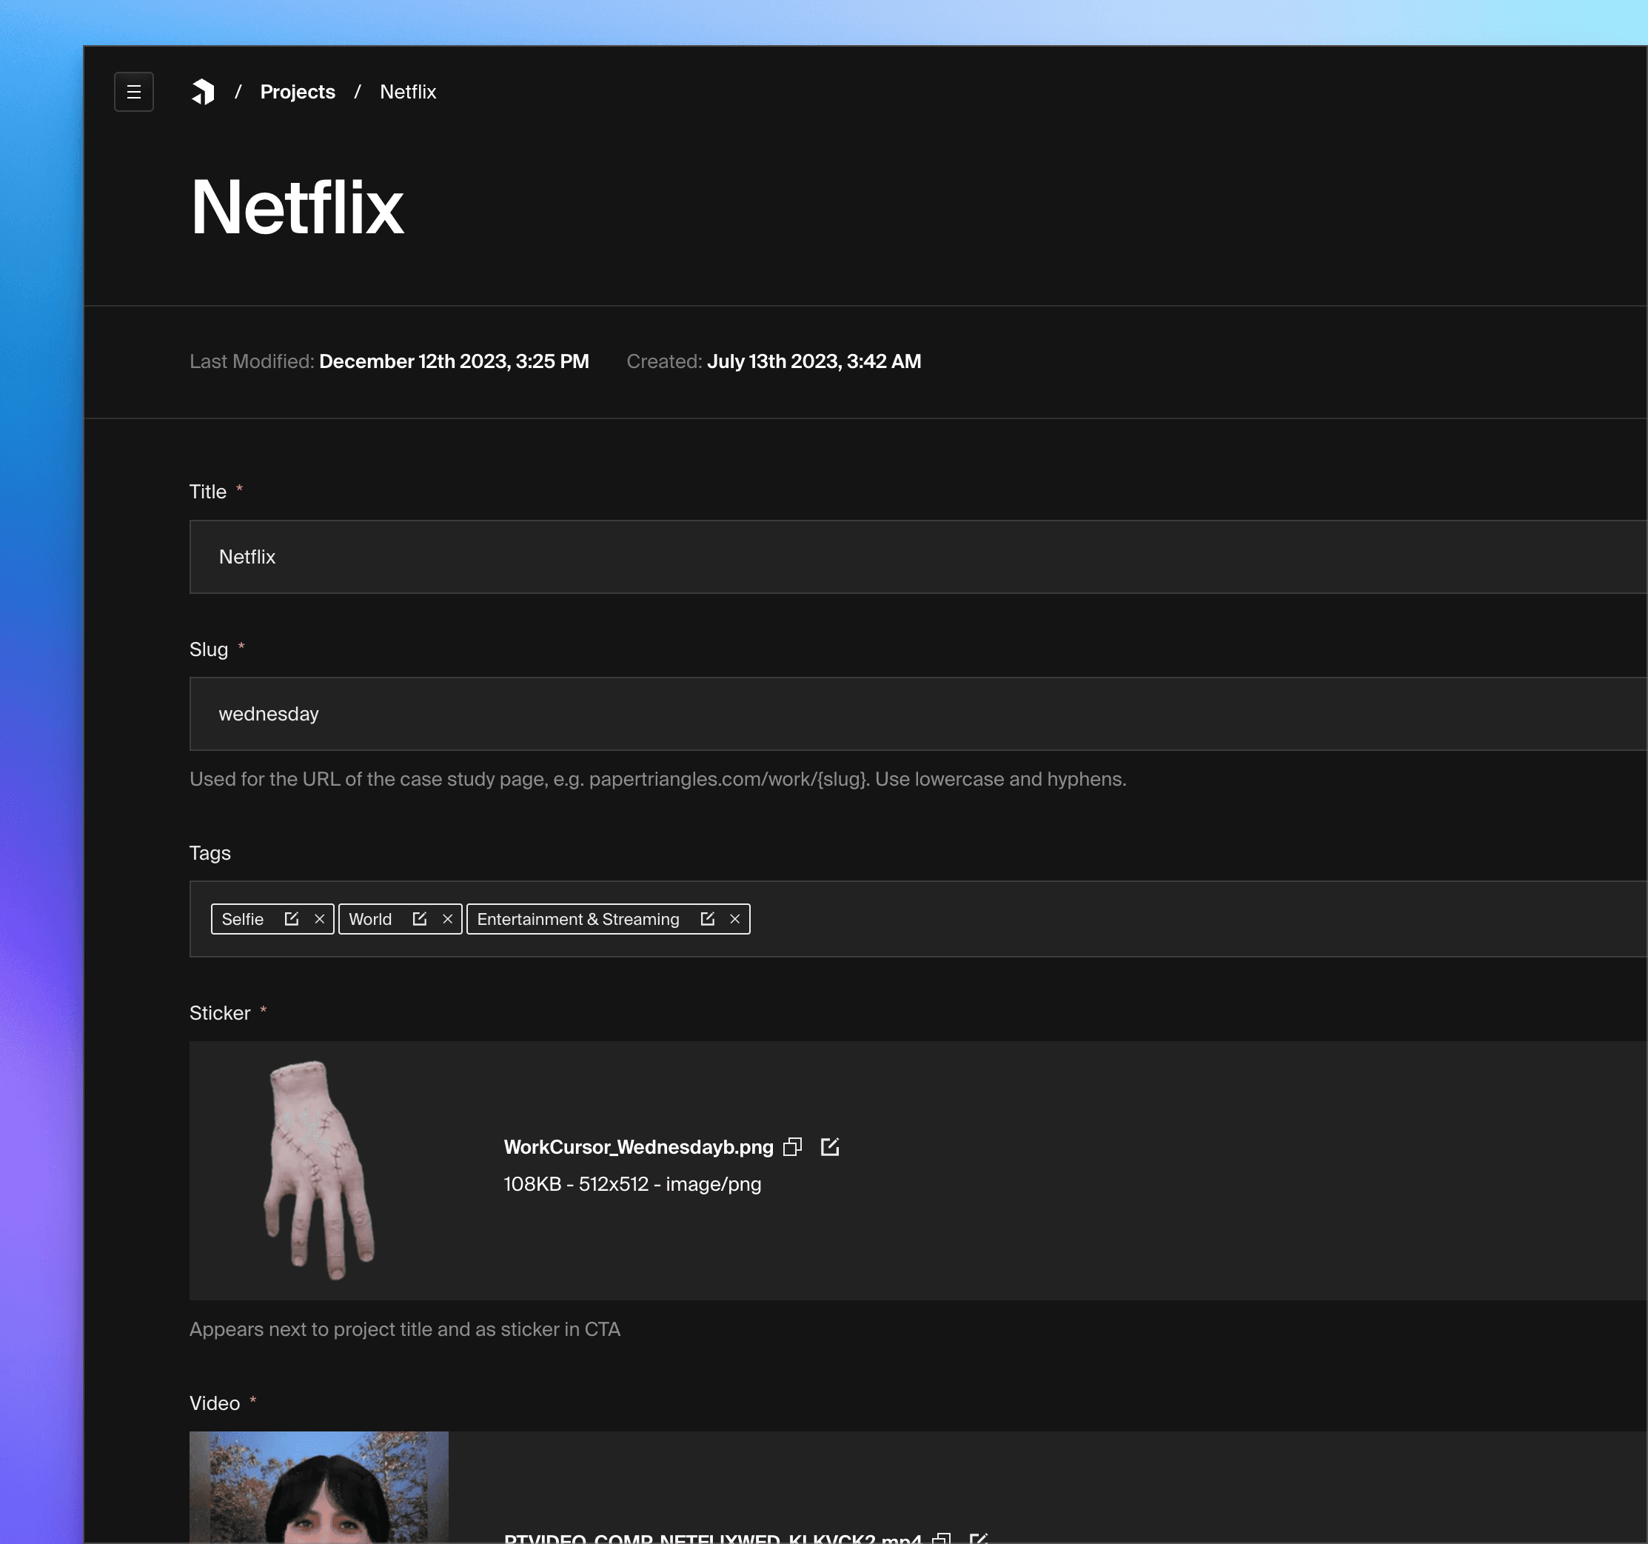The image size is (1648, 1544).
Task: Open the video preview thumbnail
Action: click(x=319, y=1487)
